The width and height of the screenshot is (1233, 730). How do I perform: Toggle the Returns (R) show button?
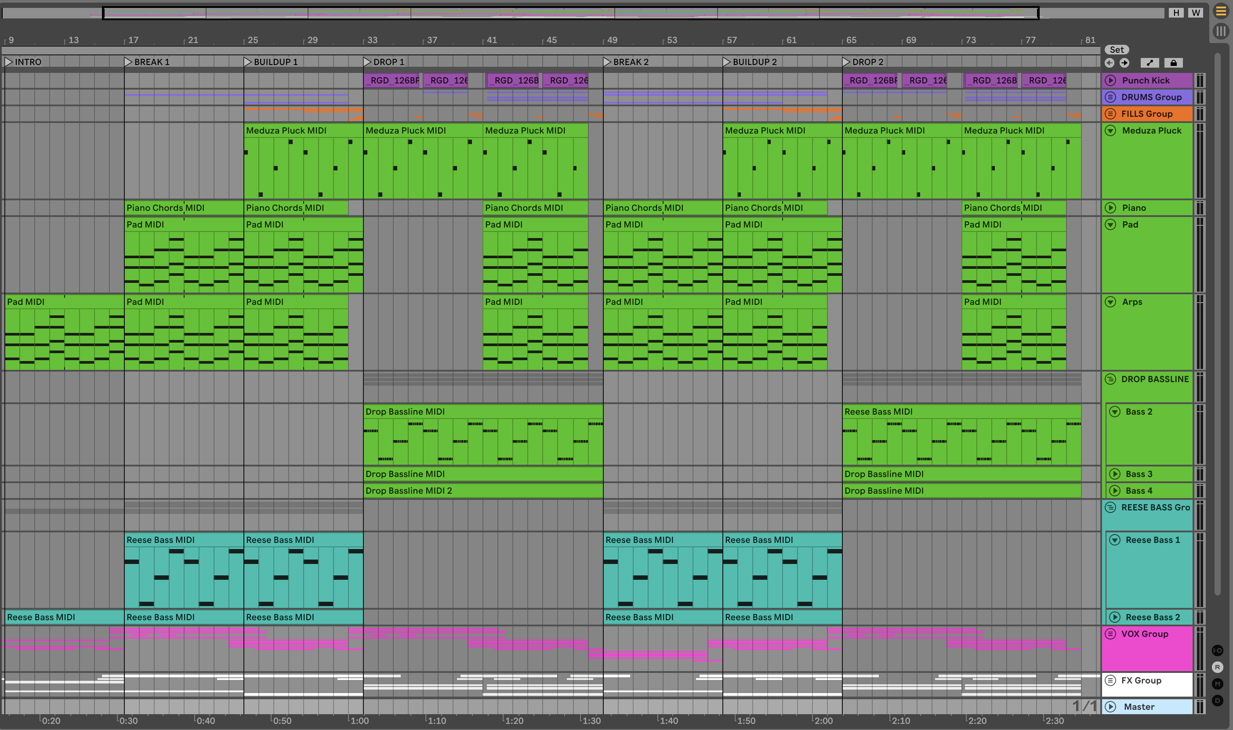1217,667
